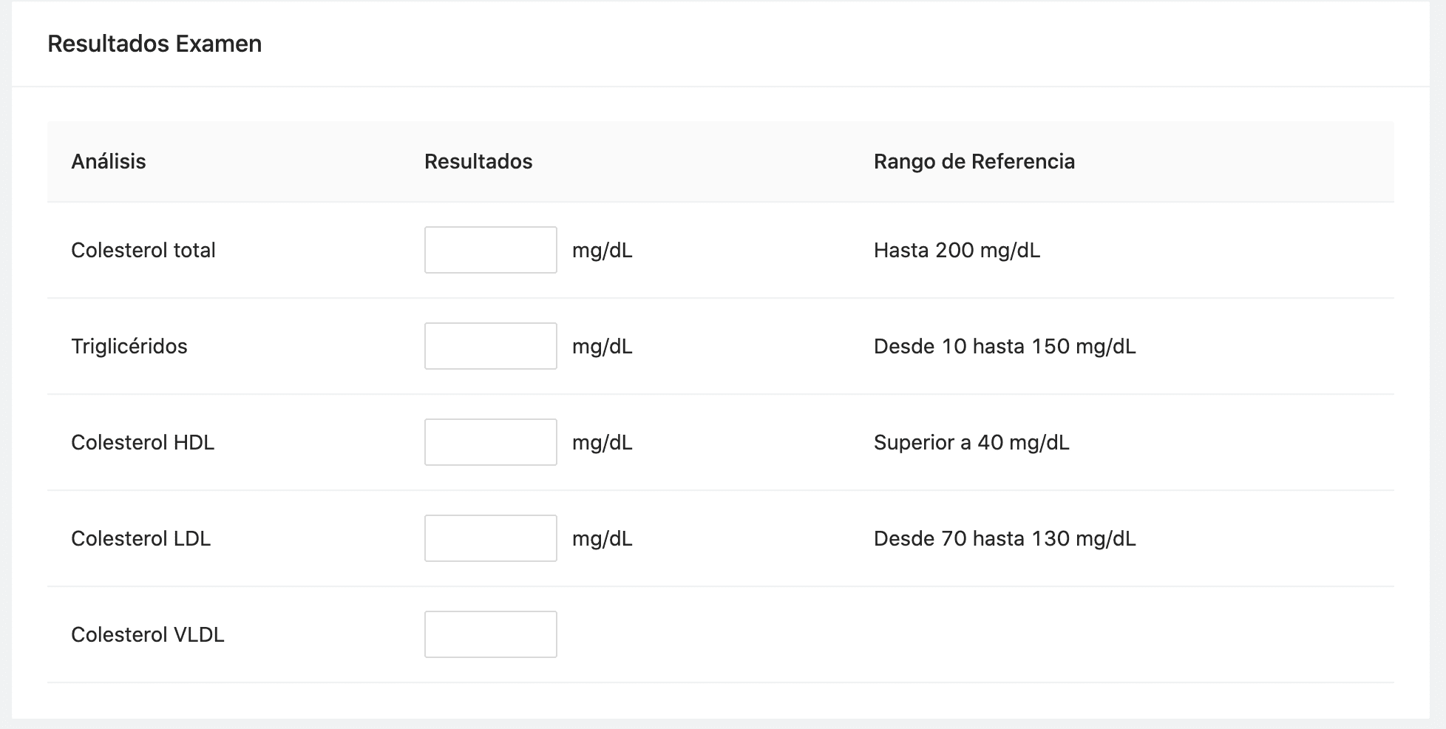This screenshot has width=1446, height=729.
Task: Click the Resultados Examen heading
Action: pos(155,44)
